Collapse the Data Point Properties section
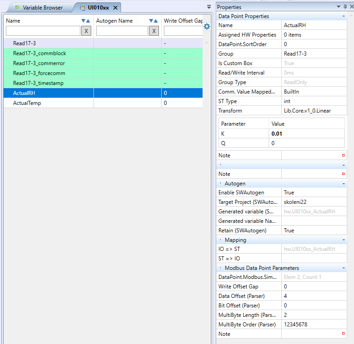 click(x=344, y=16)
